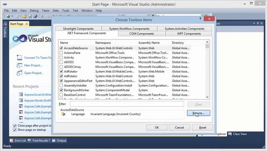The height and width of the screenshot is (151, 268).
Task: Close the Start Page tab
Action: pos(27,24)
